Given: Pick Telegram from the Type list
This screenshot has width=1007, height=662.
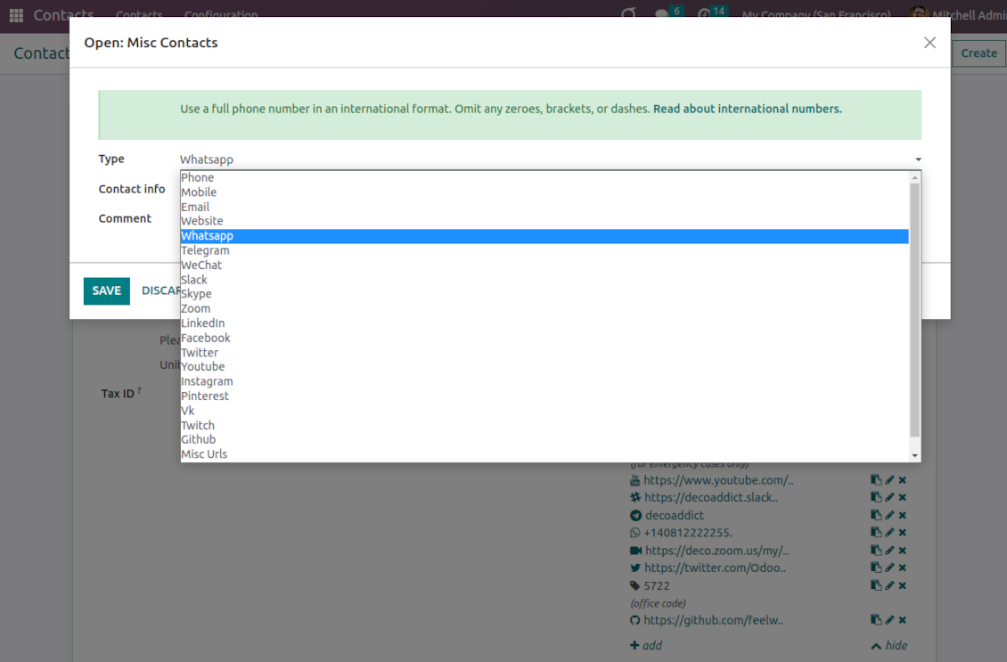Looking at the screenshot, I should (544, 250).
